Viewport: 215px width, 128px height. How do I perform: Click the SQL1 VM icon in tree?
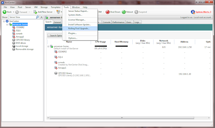click(x=14, y=31)
